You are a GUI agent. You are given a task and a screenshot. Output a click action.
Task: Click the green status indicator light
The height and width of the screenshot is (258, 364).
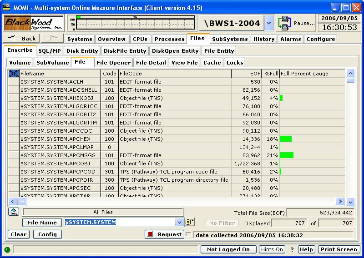(x=7, y=249)
